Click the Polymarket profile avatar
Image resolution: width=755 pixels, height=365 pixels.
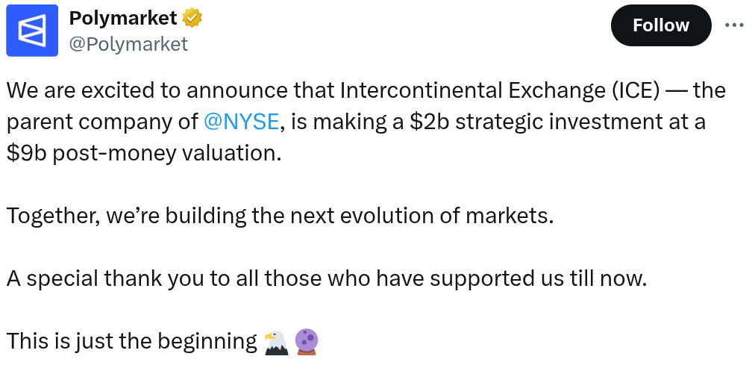tap(32, 30)
